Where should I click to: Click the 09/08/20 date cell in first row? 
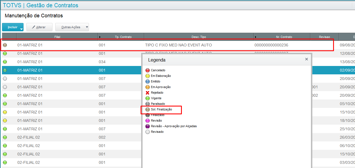(x=347, y=45)
